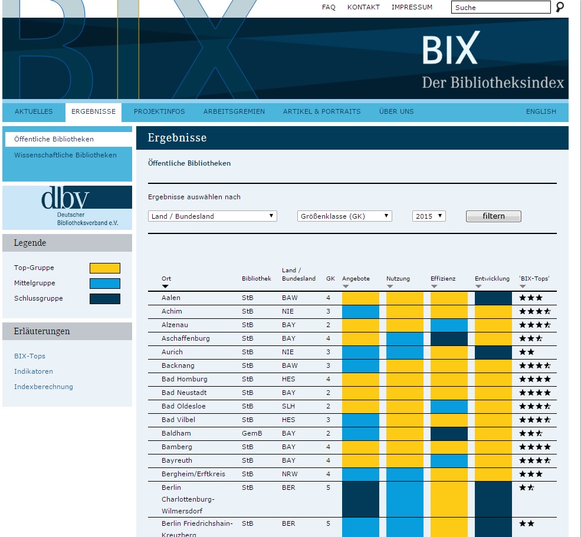Click the GK column header

pyautogui.click(x=330, y=278)
